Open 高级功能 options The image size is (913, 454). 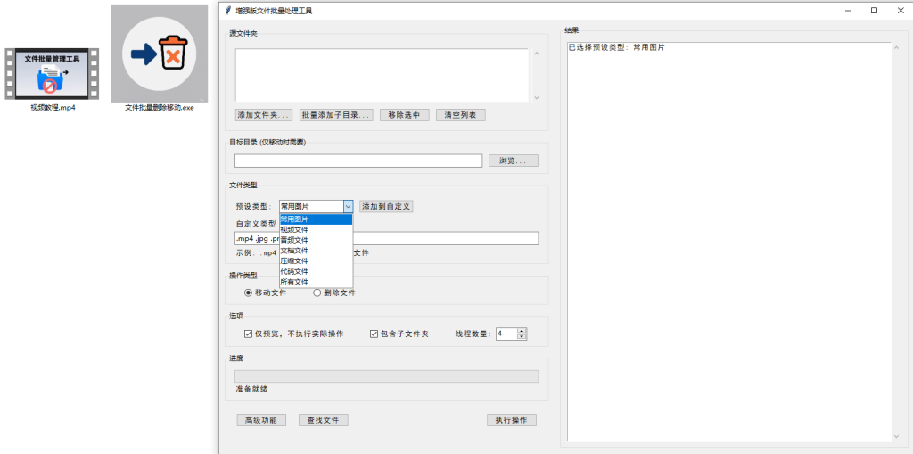point(261,420)
